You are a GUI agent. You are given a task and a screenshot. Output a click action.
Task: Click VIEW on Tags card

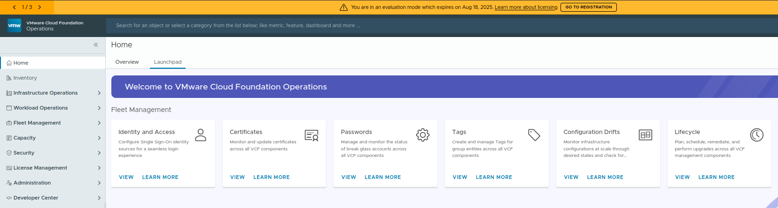click(x=460, y=177)
